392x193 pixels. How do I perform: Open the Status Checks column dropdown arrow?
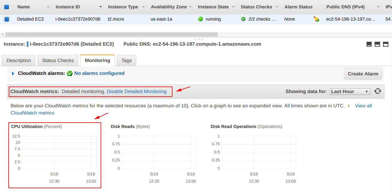(277, 7)
